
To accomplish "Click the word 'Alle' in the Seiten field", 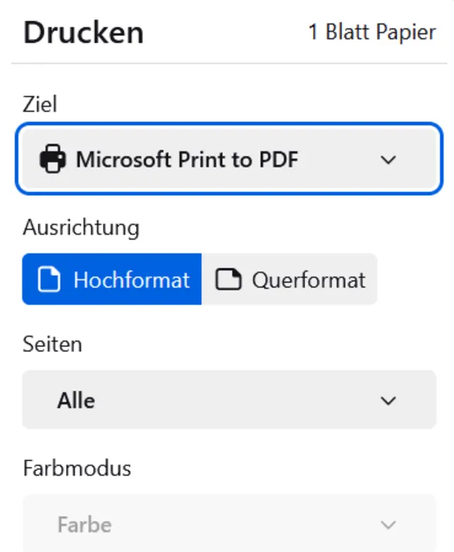I will point(76,400).
